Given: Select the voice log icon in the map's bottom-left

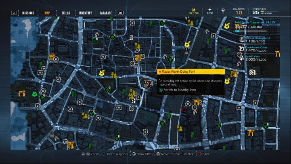Looking at the screenshot, I should (x=52, y=134).
